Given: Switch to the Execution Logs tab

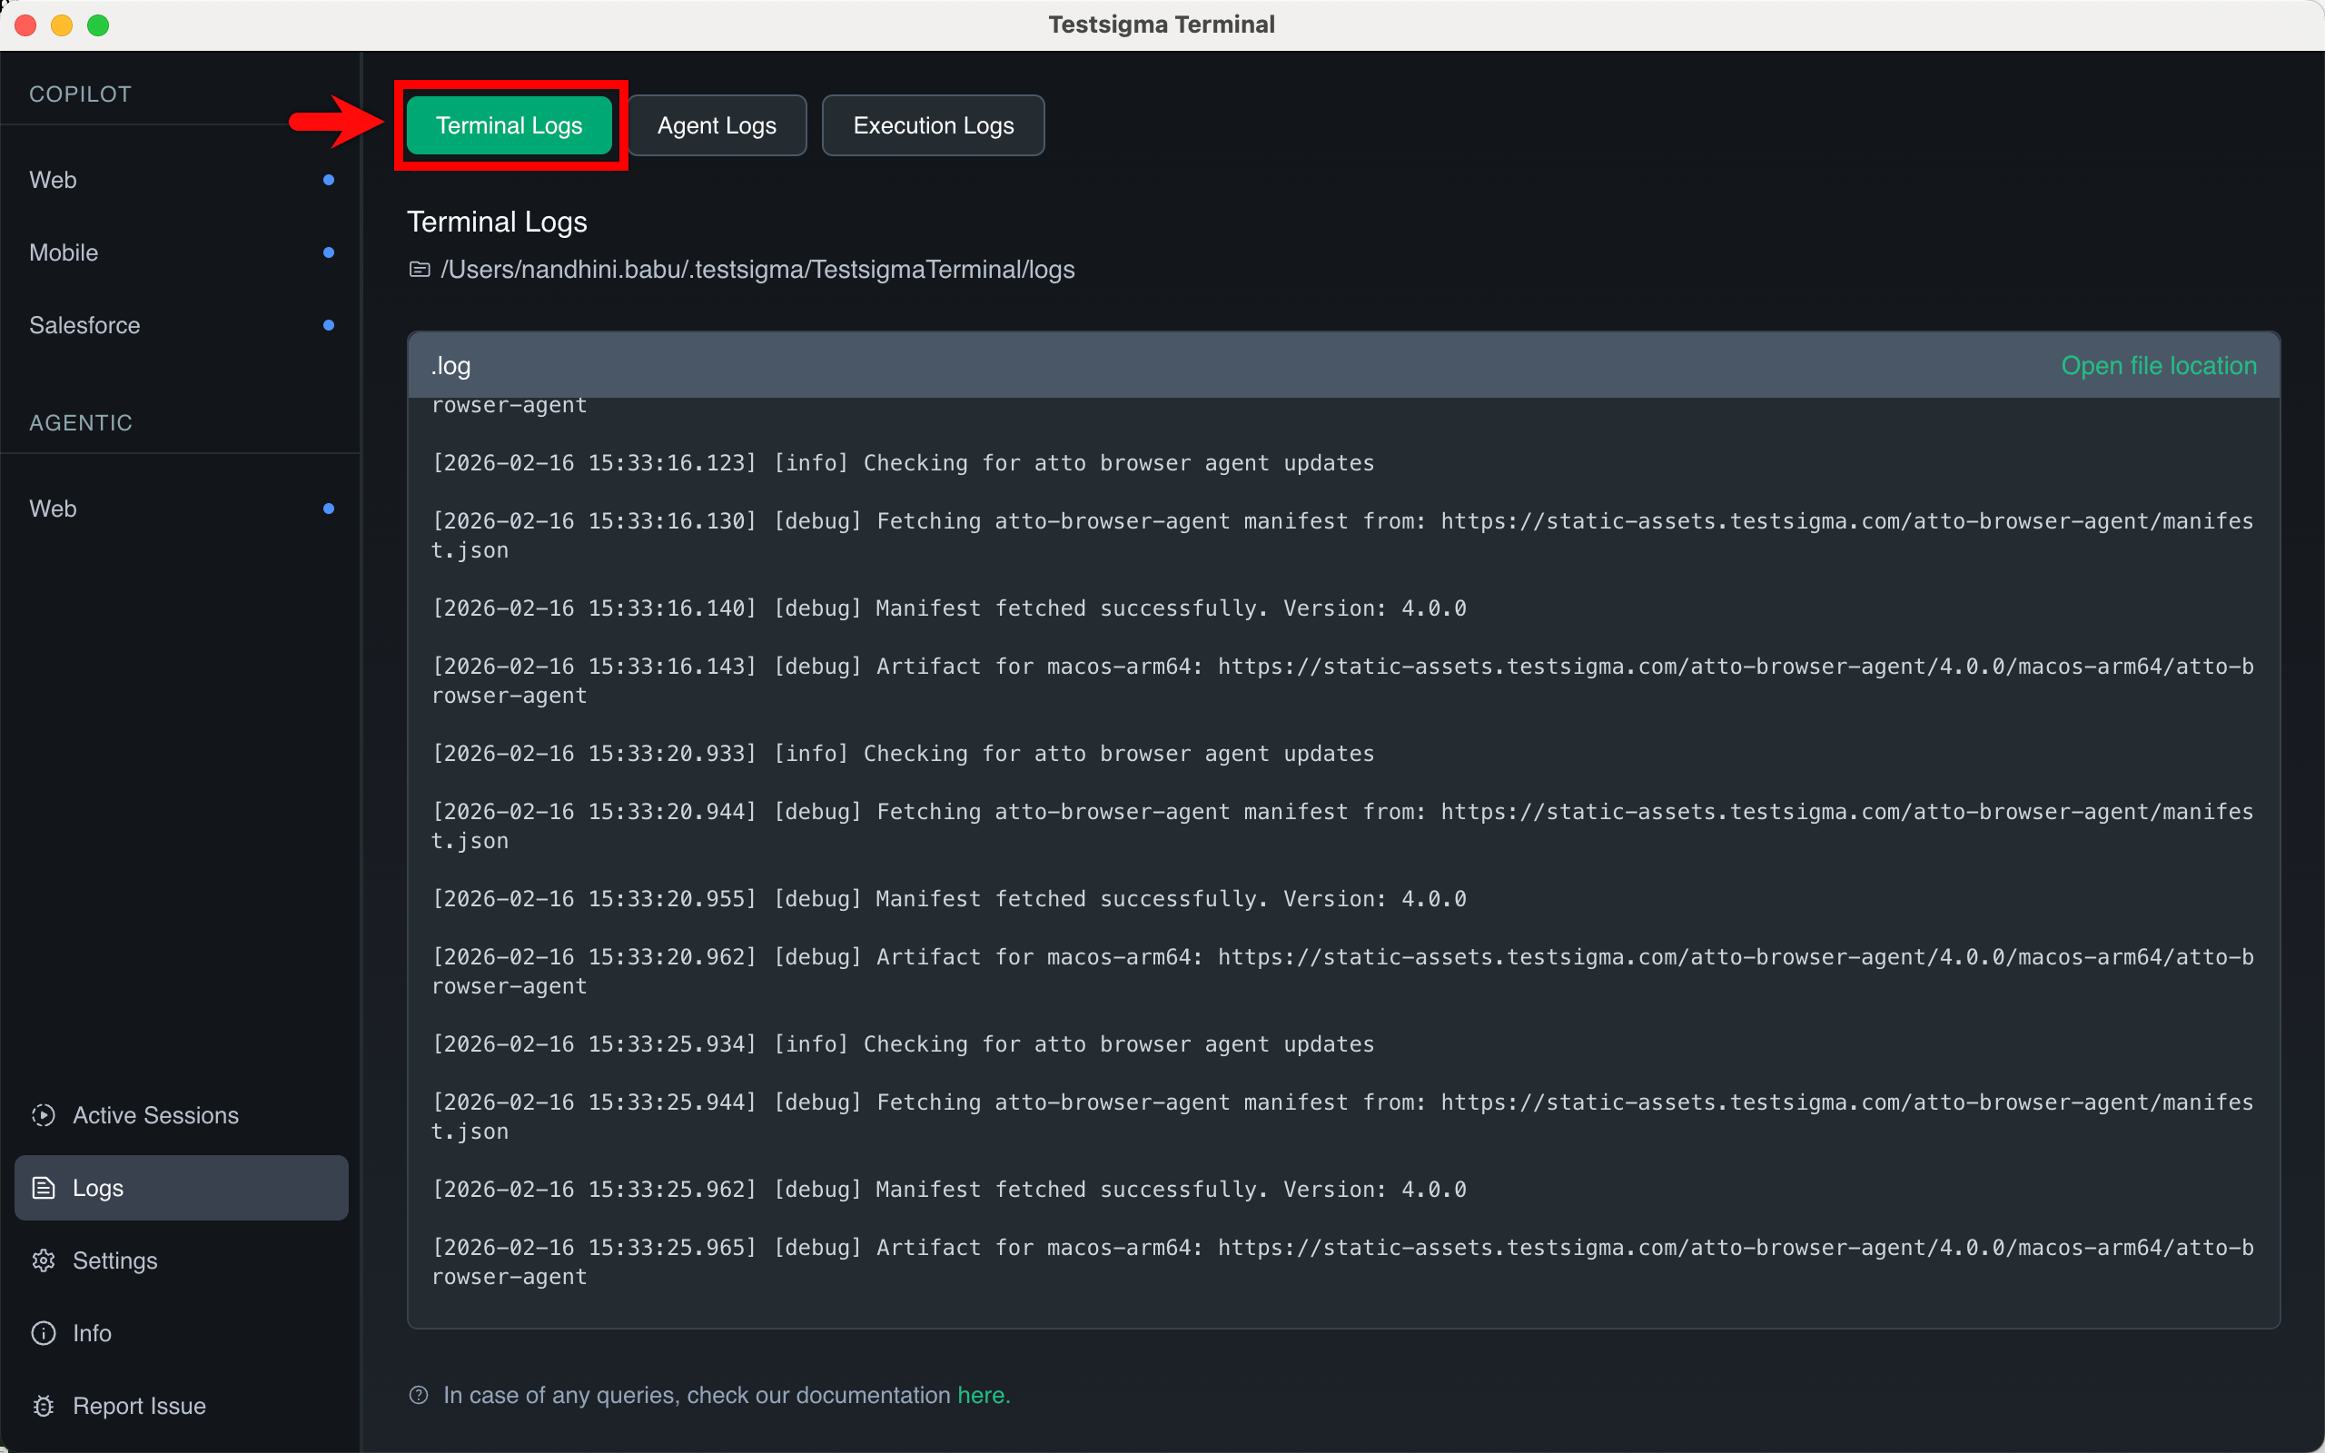Looking at the screenshot, I should 932,125.
